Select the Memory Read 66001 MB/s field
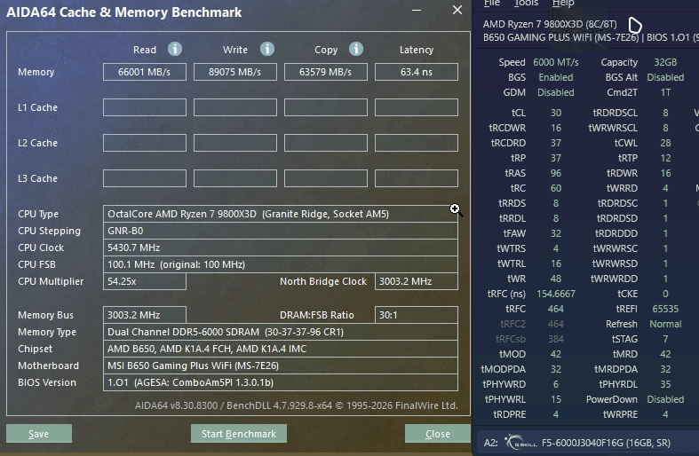The width and height of the screenshot is (699, 456). click(x=145, y=72)
